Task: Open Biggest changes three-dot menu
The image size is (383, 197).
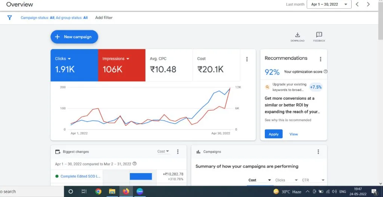Action: tap(178, 151)
